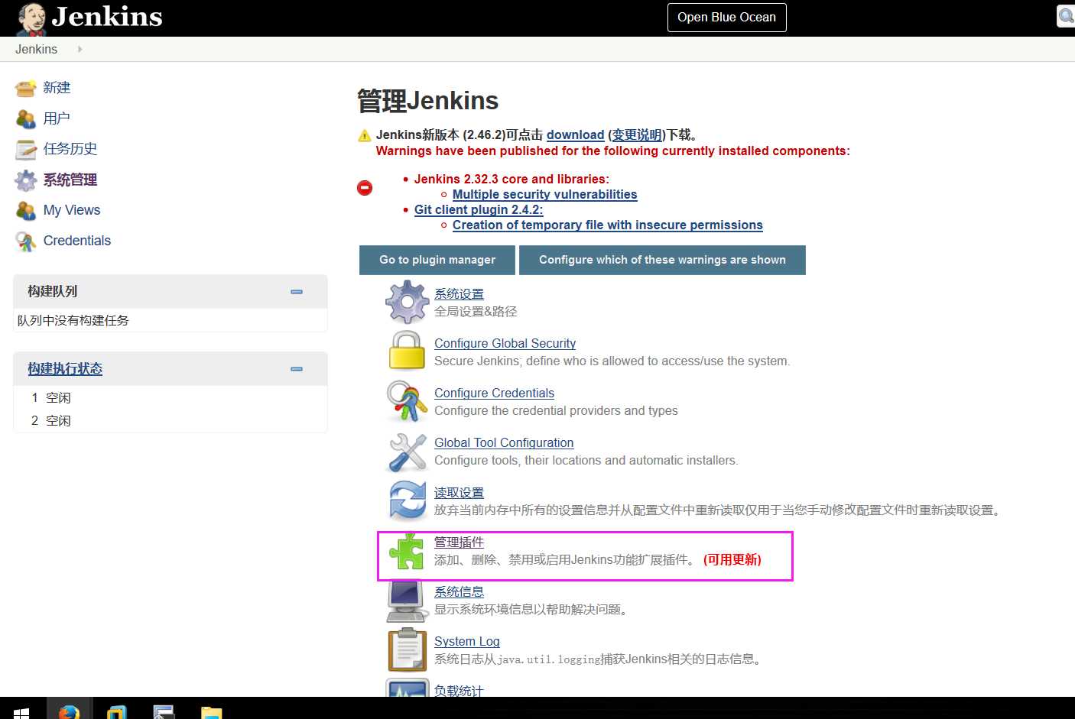Click the blue refresh arrows 读取设置 icon

(408, 500)
